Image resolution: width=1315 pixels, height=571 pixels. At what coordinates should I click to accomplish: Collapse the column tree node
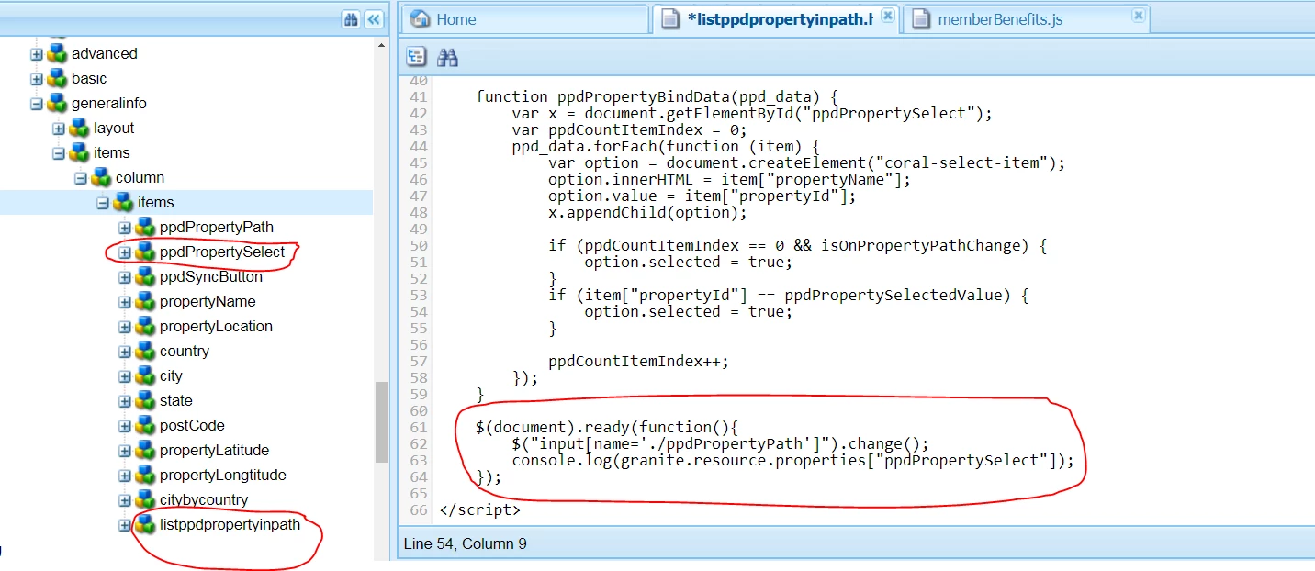tap(81, 178)
